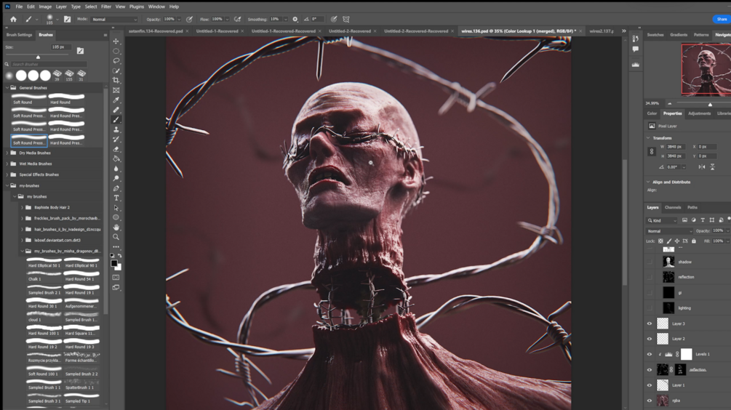This screenshot has height=410, width=731.
Task: Hide Layer 1 visibility eye
Action: (650, 385)
